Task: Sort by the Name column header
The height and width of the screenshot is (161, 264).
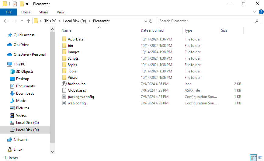Action: [66, 30]
